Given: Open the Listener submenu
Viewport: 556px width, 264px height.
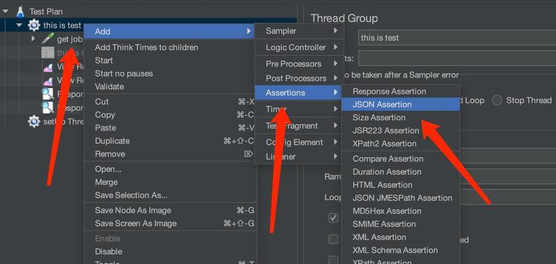Looking at the screenshot, I should (299, 157).
